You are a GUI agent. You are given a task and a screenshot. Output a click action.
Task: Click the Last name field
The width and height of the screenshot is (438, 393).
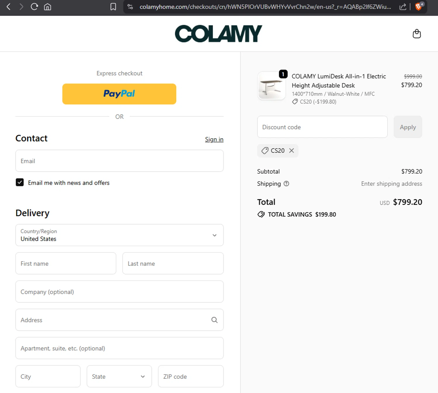coord(173,263)
